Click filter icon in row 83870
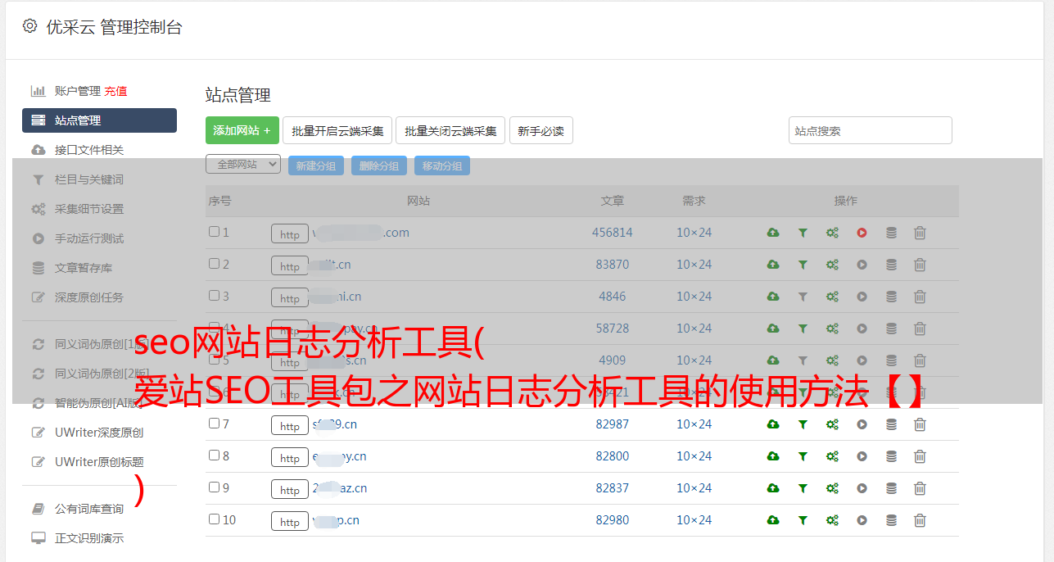Image resolution: width=1054 pixels, height=562 pixels. (x=803, y=265)
